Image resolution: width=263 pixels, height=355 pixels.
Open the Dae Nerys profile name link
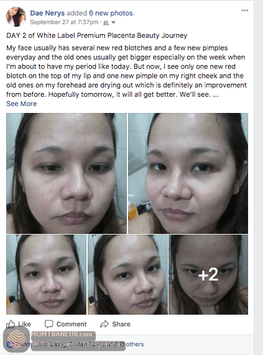tap(47, 13)
